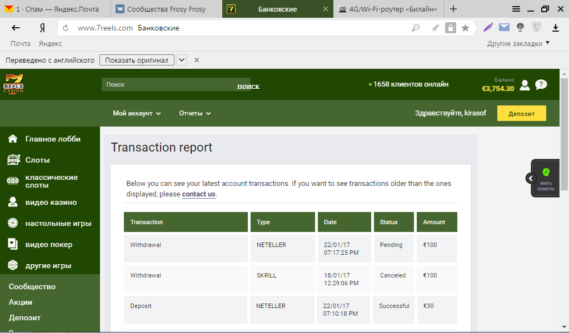Expand the Мой аккаунт dropdown
Image resolution: width=569 pixels, height=333 pixels.
(x=137, y=113)
